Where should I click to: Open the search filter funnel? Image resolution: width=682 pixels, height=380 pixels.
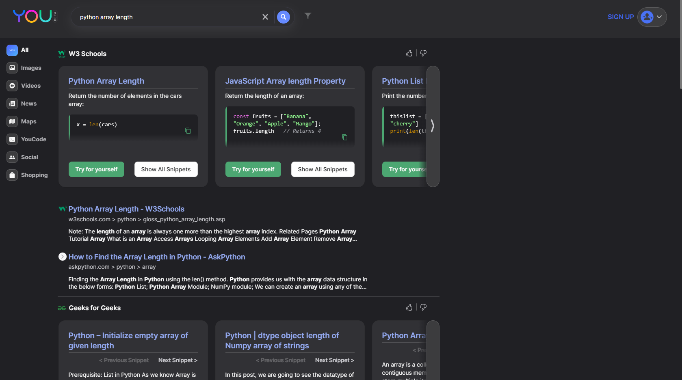pyautogui.click(x=308, y=16)
